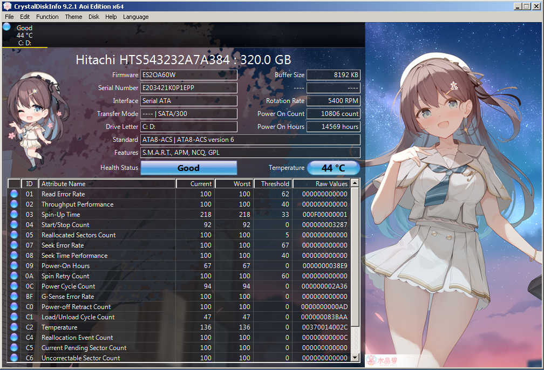Click status orb for G-Sense Error Rate
Viewport: 544px width, 370px height.
click(14, 297)
